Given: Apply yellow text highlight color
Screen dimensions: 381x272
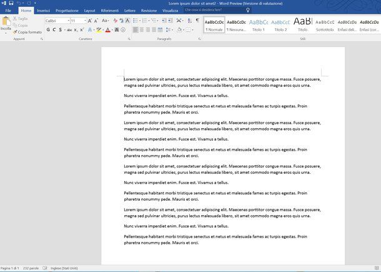Looking at the screenshot, I should click(99, 30).
